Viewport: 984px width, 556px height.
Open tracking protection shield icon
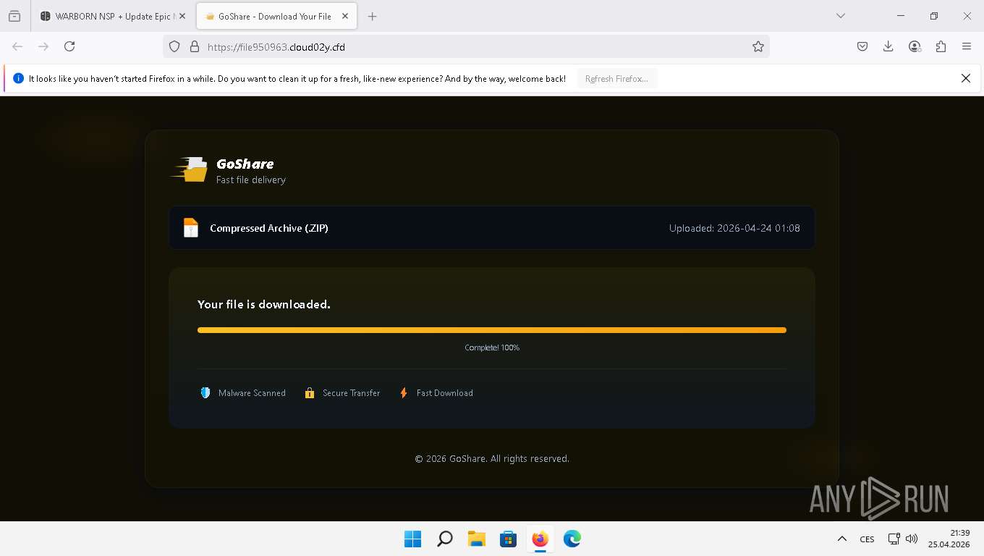[174, 46]
